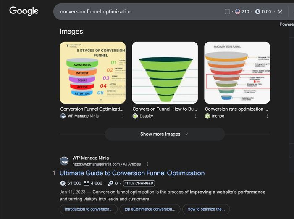Open the three-dot menu for the Inchoo image
Viewport: 294px width, 219px height.
(268, 116)
